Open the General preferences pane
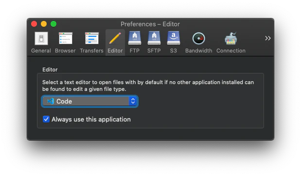Viewport: 301px width, 176px height. pos(41,43)
